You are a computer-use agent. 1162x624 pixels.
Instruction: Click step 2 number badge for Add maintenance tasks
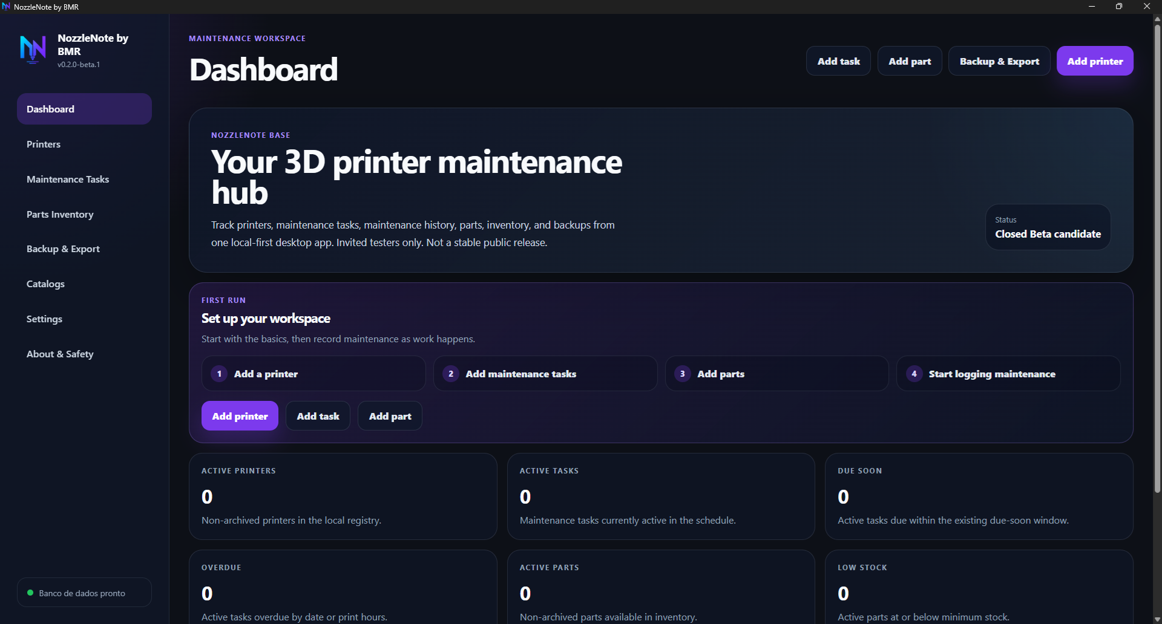[451, 374]
